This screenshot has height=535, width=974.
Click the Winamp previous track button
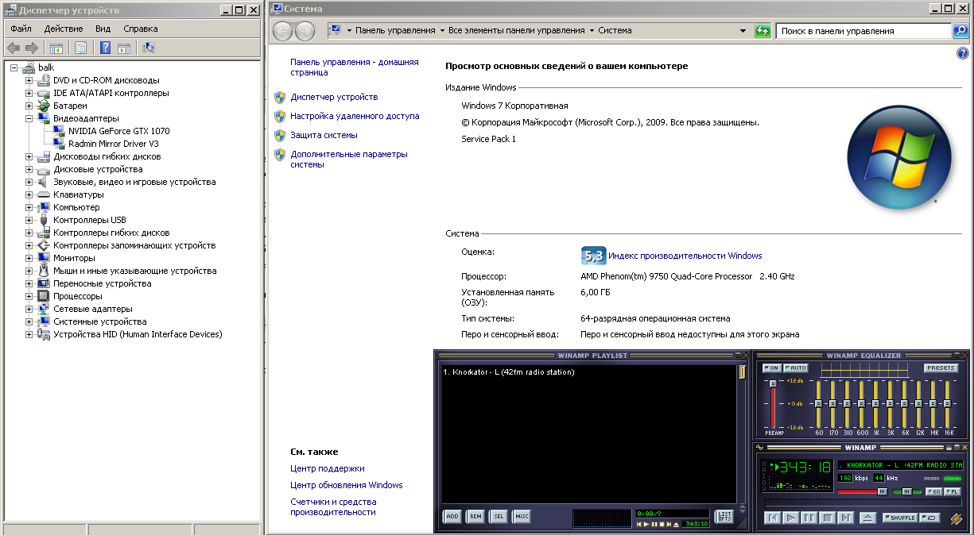pyautogui.click(x=773, y=518)
